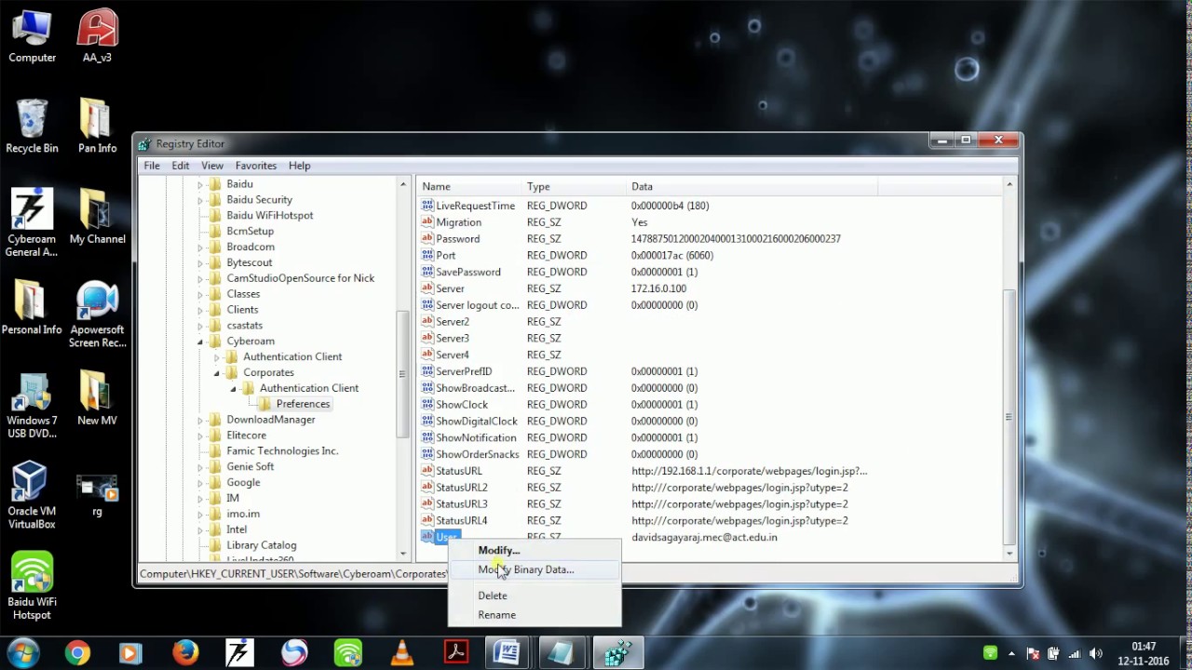
Task: Click the Port DWORD value icon
Action: (427, 255)
